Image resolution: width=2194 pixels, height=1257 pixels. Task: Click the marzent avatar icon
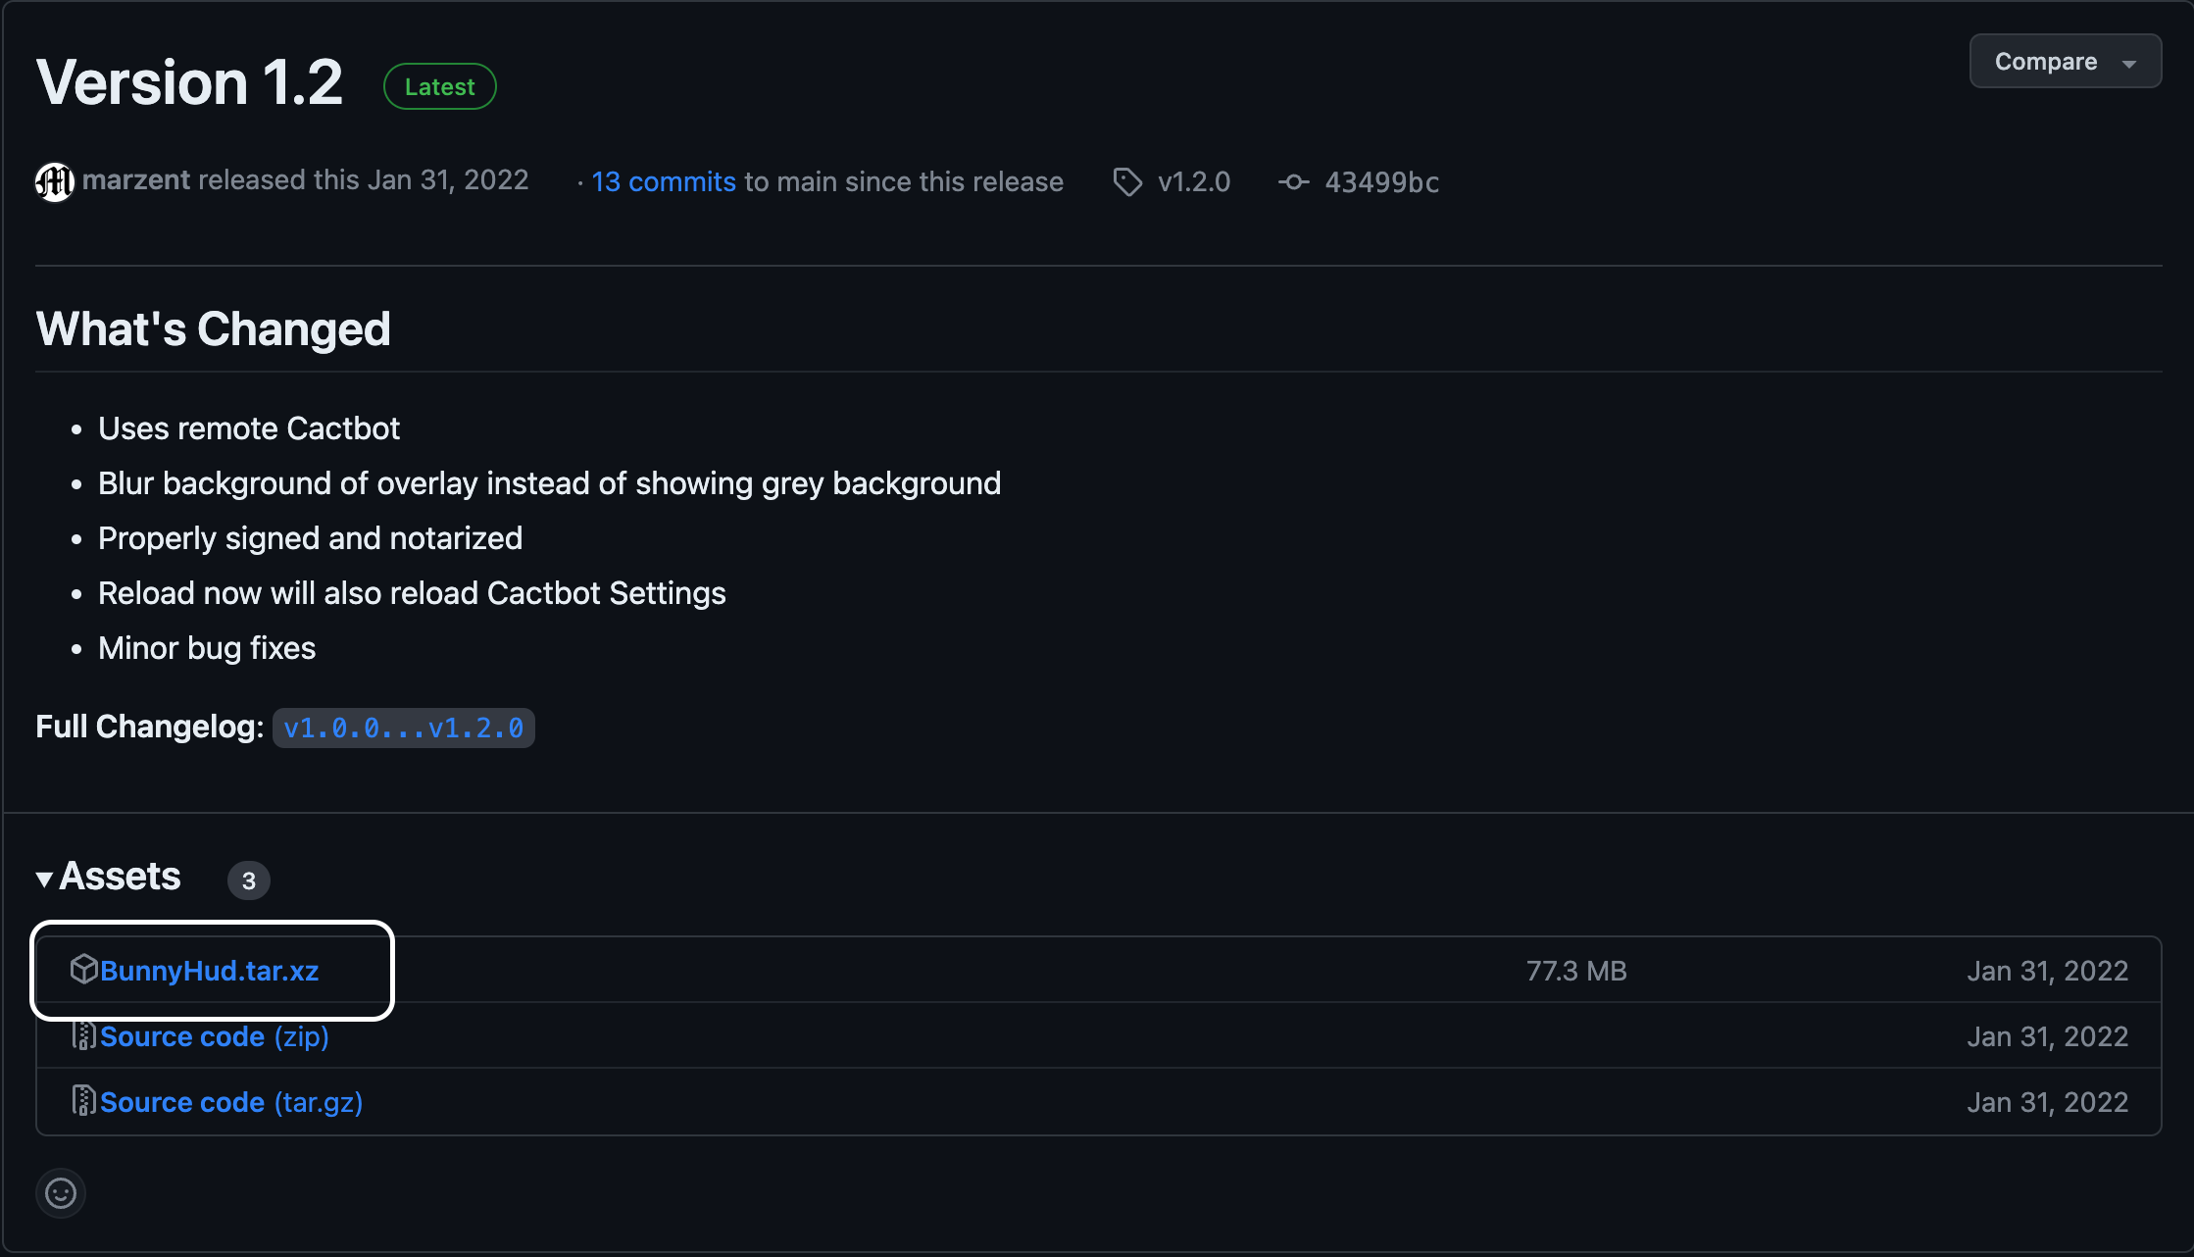pyautogui.click(x=55, y=182)
